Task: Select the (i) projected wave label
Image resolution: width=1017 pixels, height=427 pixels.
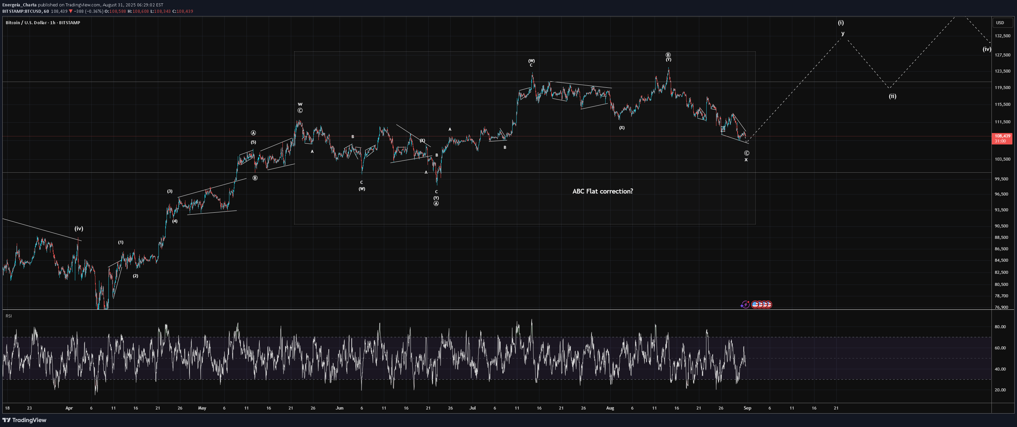Action: coord(841,23)
